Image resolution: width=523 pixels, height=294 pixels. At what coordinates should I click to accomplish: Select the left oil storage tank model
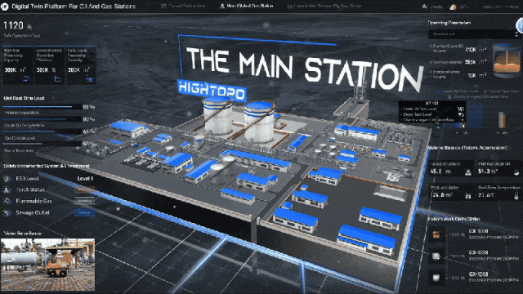coord(217,115)
